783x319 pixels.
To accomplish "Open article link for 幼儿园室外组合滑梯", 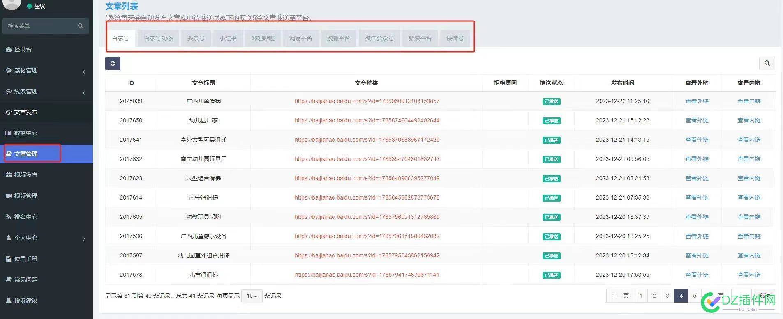I will pyautogui.click(x=367, y=255).
